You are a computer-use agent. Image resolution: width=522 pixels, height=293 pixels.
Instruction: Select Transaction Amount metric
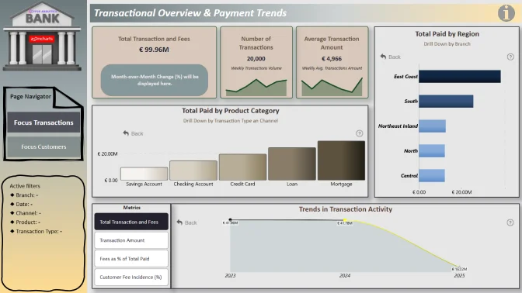coord(131,240)
